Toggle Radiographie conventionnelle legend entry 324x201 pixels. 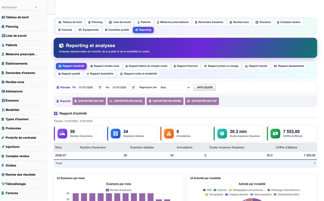point(247,190)
